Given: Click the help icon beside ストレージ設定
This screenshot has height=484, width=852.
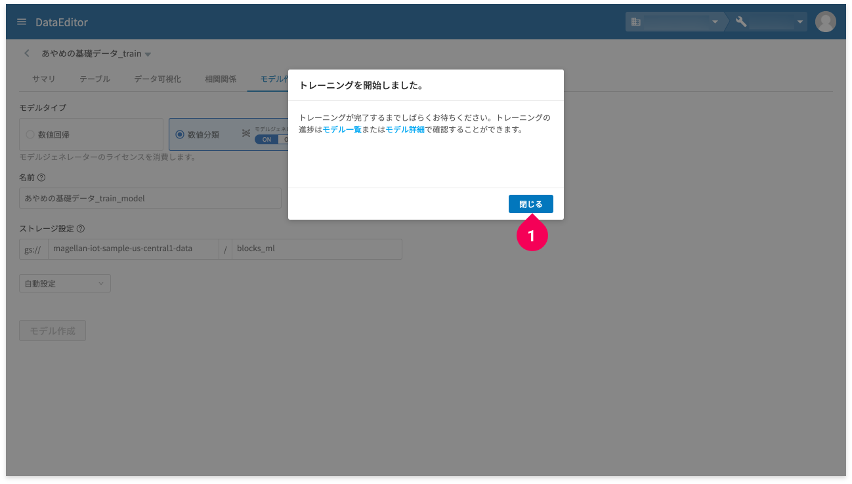Looking at the screenshot, I should (81, 229).
